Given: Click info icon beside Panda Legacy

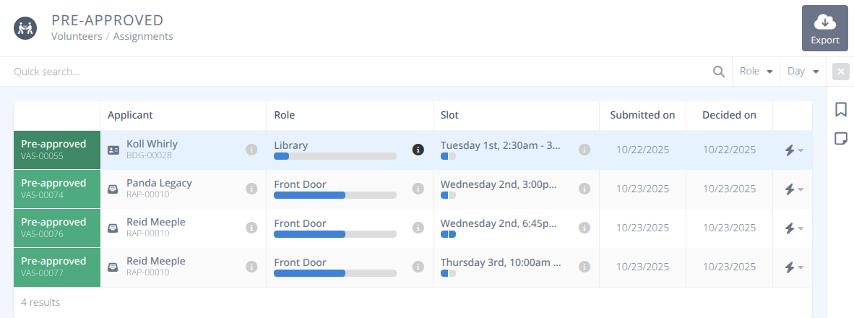Looking at the screenshot, I should 251,189.
